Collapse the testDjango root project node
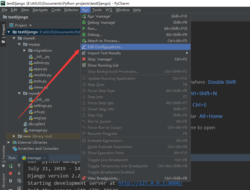Screen dimensions: 250x190 pos(9,32)
